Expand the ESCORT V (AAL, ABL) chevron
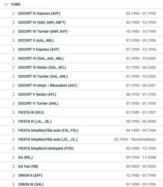Image resolution: width=163 pixels, height=187 pixels. (x=14, y=40)
